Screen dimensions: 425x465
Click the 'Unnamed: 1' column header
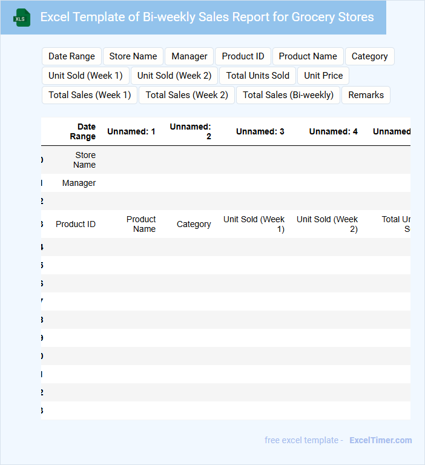pos(131,131)
